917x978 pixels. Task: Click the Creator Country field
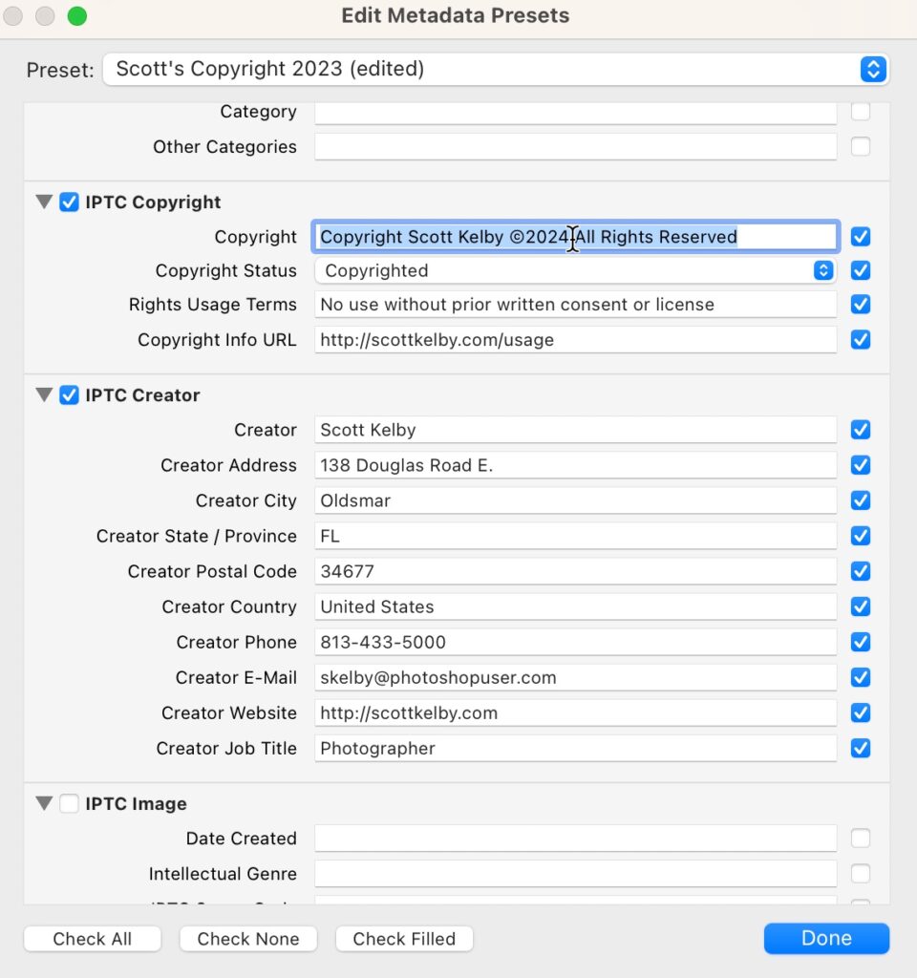[x=575, y=606]
